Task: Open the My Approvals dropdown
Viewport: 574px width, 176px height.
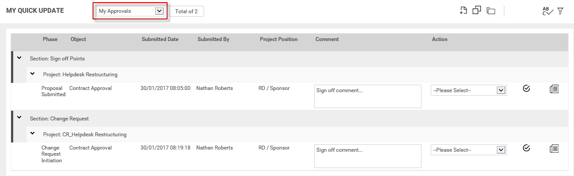Action: (130, 11)
